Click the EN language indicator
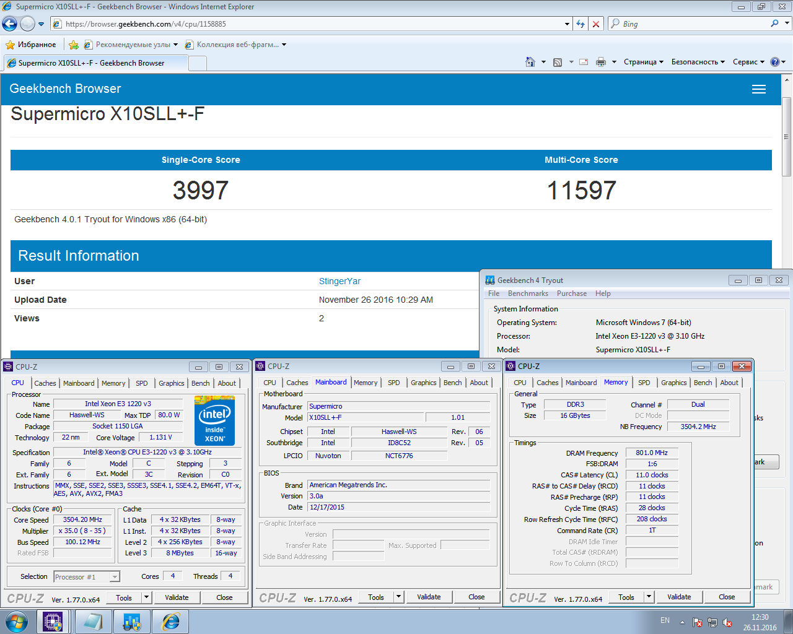793x634 pixels. (665, 620)
